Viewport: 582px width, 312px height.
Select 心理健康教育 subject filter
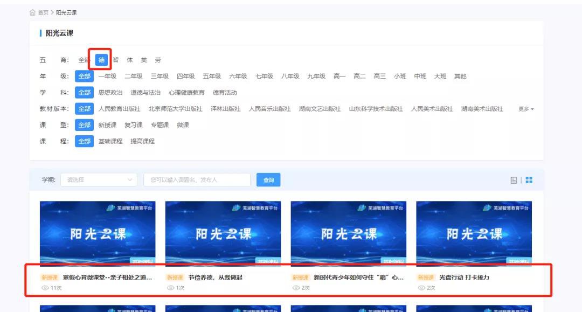coord(186,93)
